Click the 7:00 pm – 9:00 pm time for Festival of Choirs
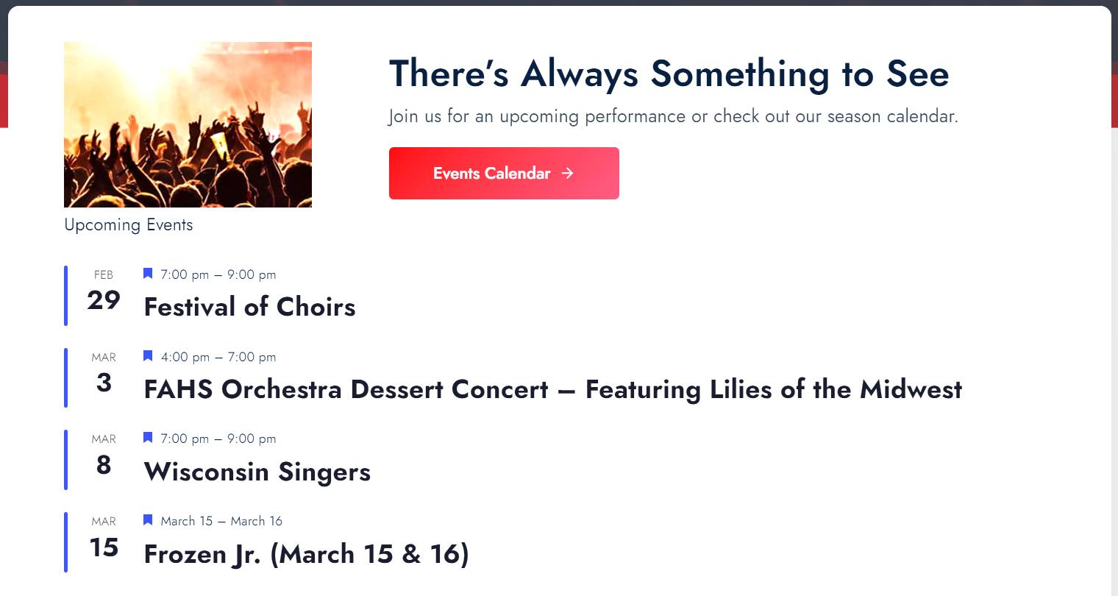 (218, 274)
